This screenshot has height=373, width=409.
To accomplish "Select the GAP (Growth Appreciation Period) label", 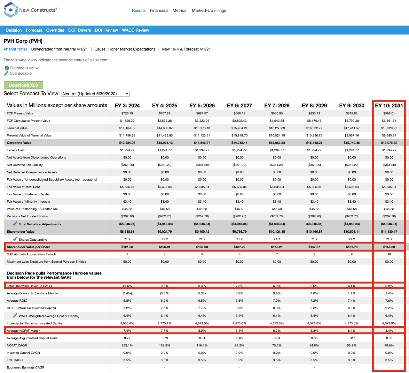I will [x=31, y=254].
